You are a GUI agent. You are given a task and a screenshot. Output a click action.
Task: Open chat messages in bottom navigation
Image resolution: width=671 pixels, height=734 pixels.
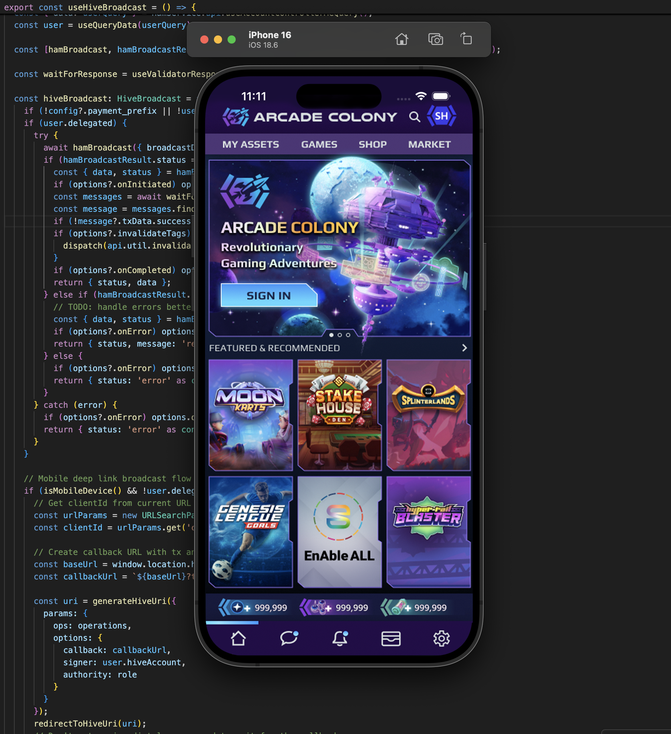coord(289,638)
